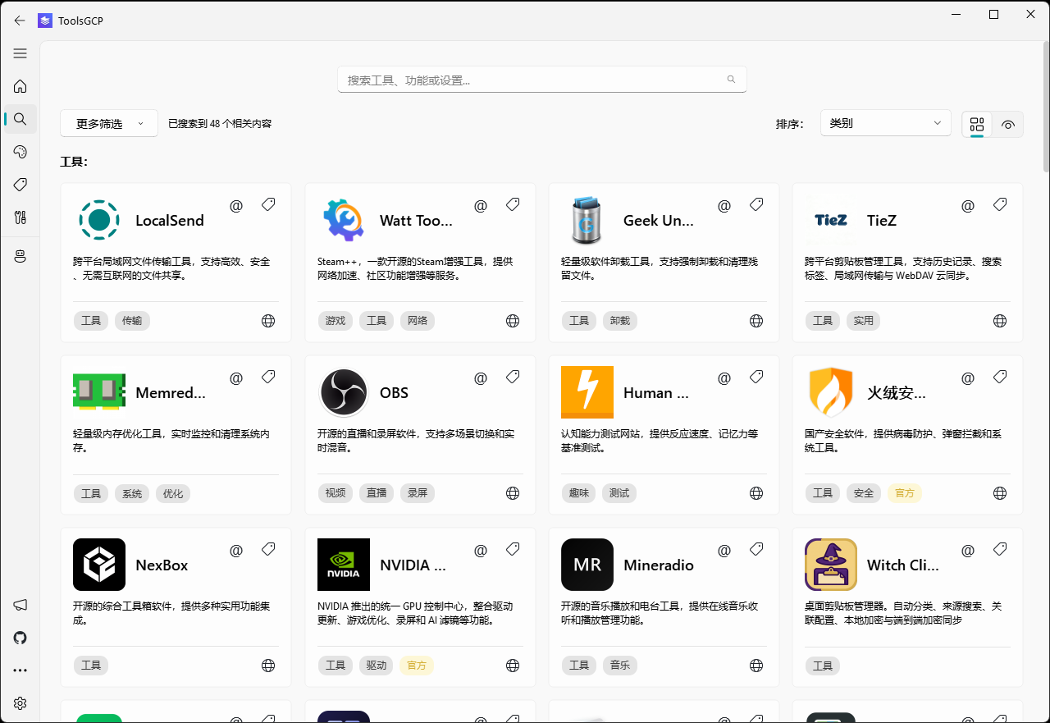Click the globe icon on Geek Un... card
Screen dimensions: 1050x723
pyautogui.click(x=756, y=321)
